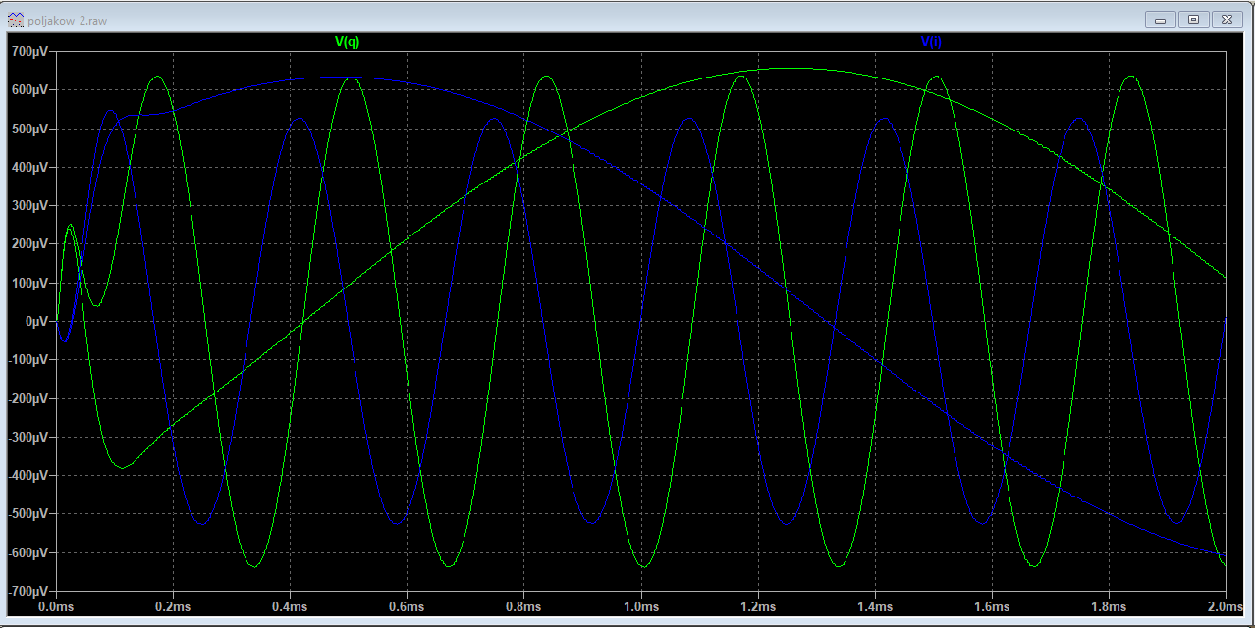The height and width of the screenshot is (628, 1255).
Task: Click the -500µV vertical axis tick label
Action: pos(27,514)
